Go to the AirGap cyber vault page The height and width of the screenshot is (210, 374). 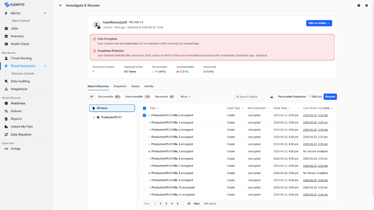pyautogui.click(x=16, y=149)
